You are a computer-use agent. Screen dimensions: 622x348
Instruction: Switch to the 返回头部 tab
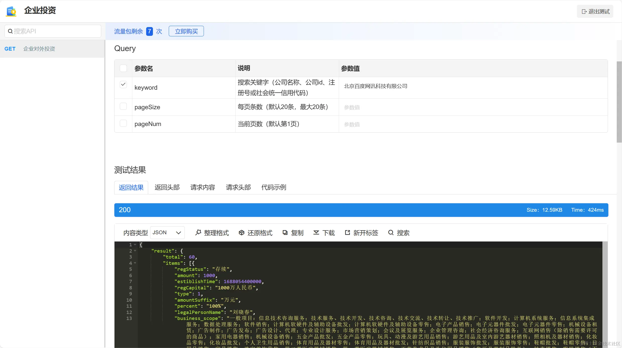pyautogui.click(x=167, y=187)
